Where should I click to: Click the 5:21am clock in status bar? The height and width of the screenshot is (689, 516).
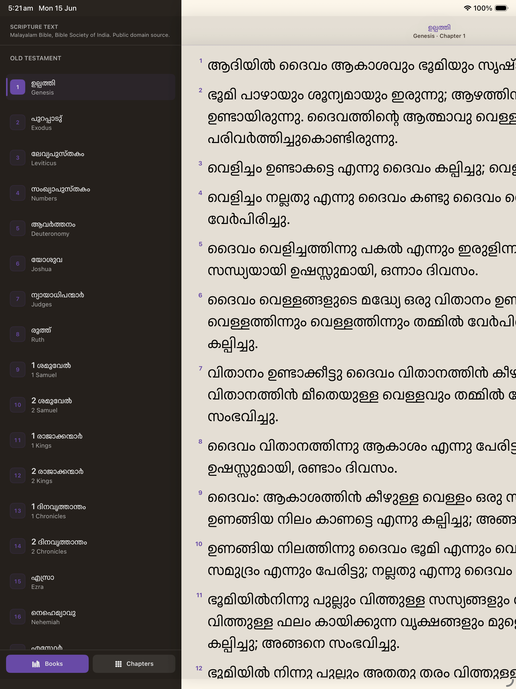pyautogui.click(x=21, y=8)
